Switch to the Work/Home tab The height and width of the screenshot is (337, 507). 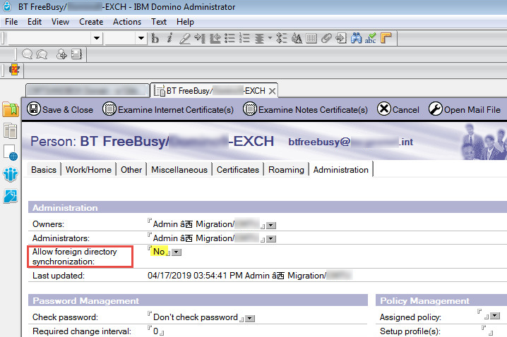coord(88,169)
